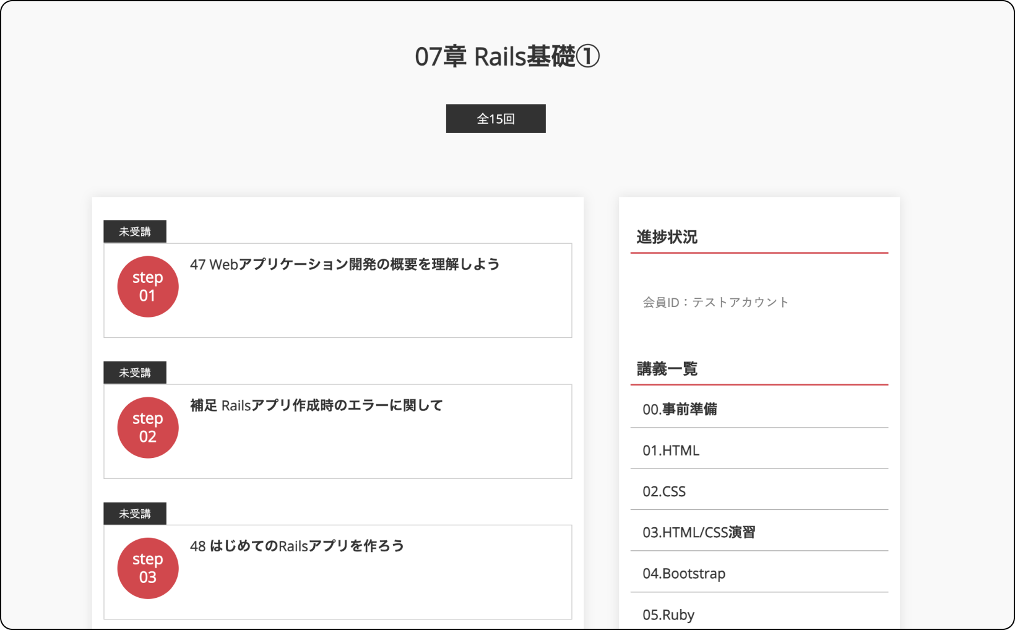Click the 未受講 badge above step 01

point(135,231)
